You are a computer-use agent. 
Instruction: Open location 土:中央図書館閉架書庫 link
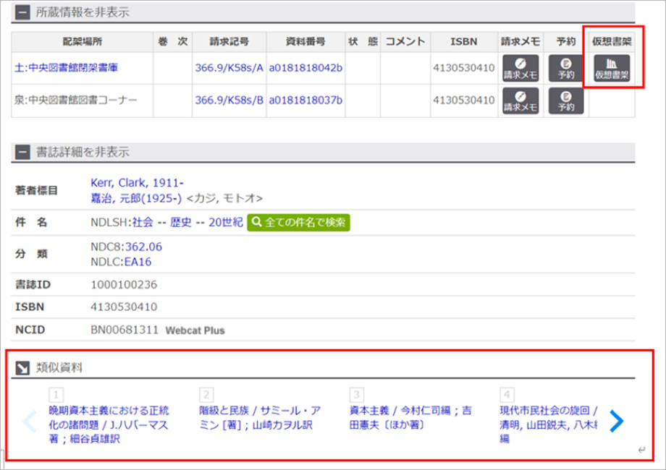coord(66,68)
